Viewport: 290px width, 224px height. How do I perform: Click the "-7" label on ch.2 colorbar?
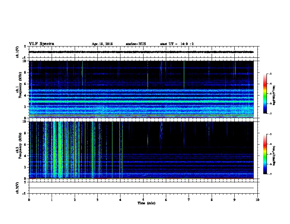pyautogui.click(x=270, y=174)
